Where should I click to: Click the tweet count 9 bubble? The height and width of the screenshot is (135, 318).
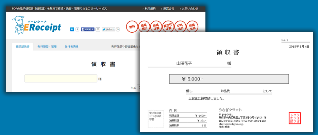(118, 29)
